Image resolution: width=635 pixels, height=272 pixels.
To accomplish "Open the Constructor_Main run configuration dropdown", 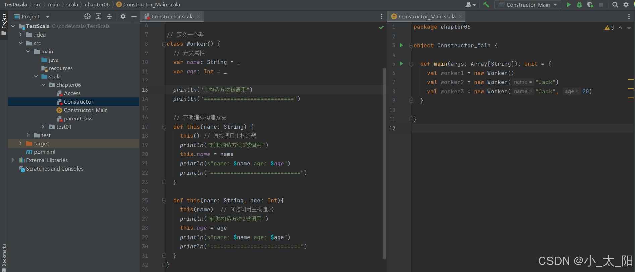I will pyautogui.click(x=527, y=5).
